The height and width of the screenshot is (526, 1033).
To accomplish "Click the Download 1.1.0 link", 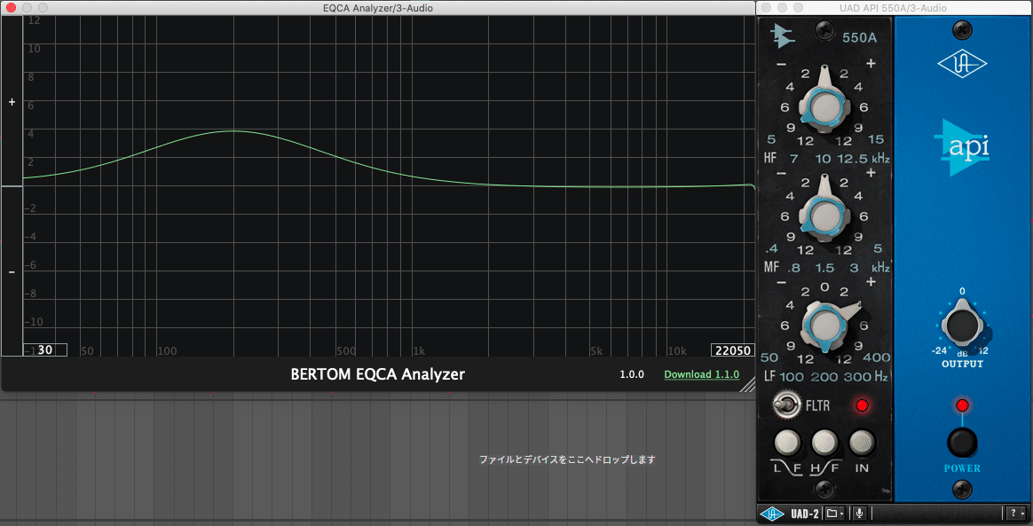I will pos(702,374).
